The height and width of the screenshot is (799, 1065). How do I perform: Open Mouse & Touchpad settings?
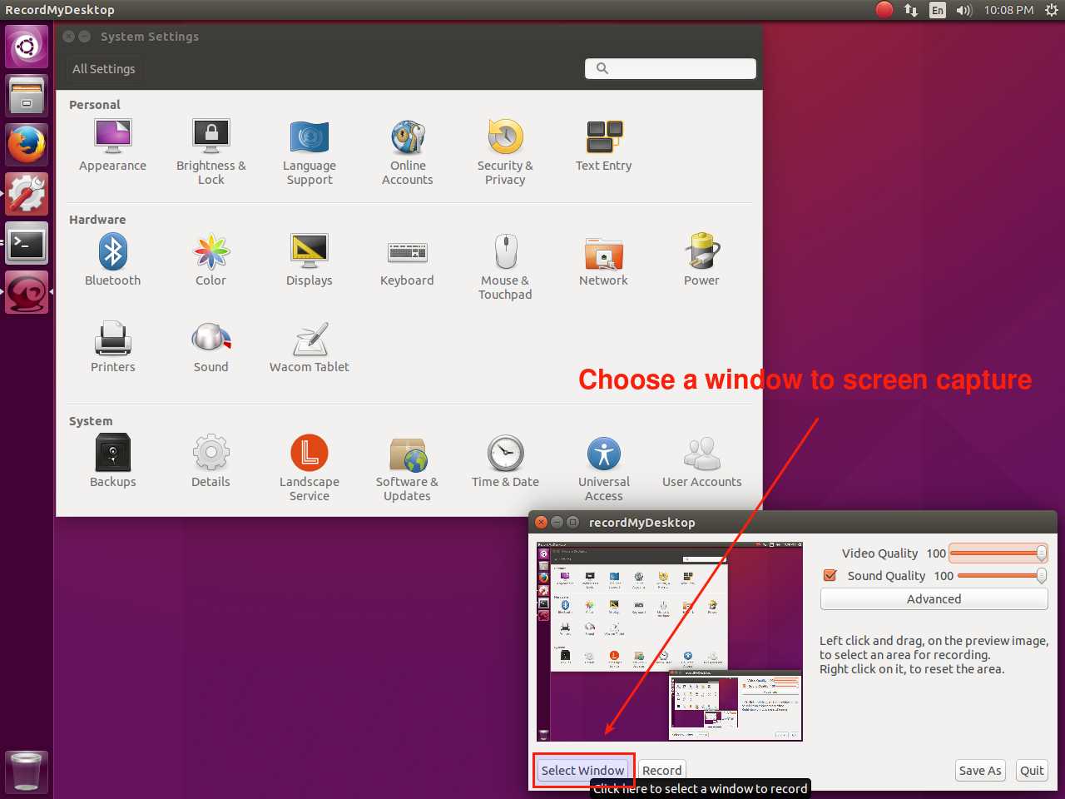point(505,267)
